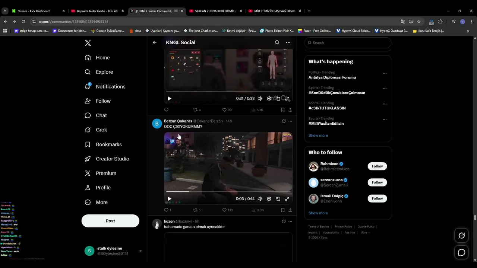This screenshot has height=268, width=477.
Task: Follow sercanzurna
Action: pyautogui.click(x=377, y=182)
